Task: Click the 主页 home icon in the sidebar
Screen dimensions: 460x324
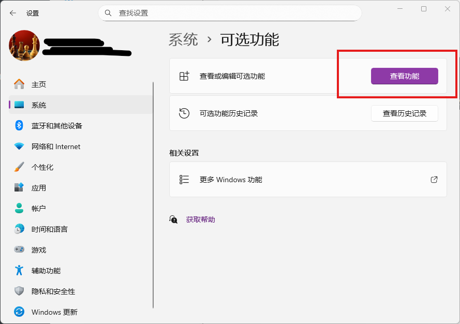Action: (x=19, y=84)
